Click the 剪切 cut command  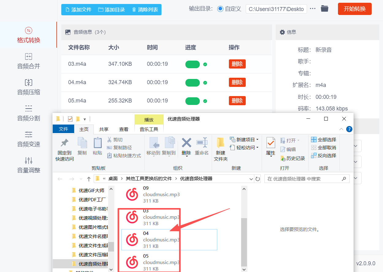pos(115,140)
